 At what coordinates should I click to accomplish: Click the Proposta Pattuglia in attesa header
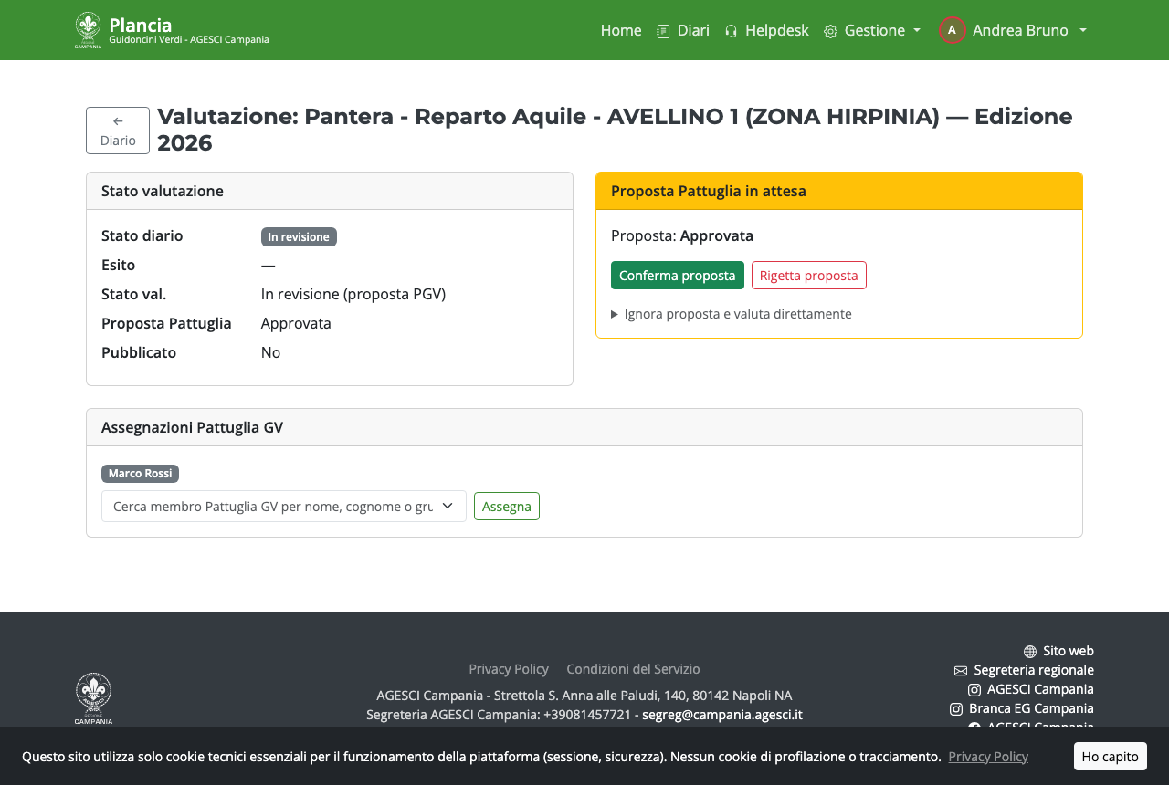839,191
